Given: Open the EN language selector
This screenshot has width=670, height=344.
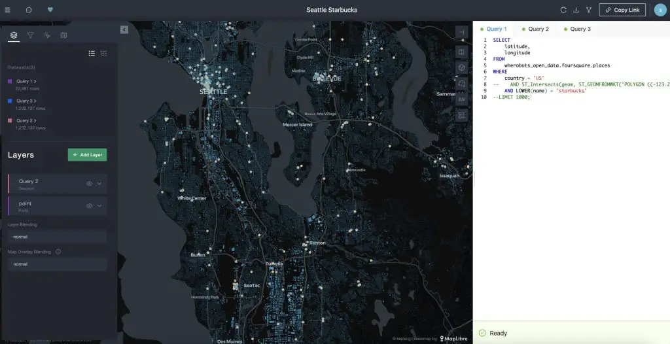Looking at the screenshot, I should [461, 99].
